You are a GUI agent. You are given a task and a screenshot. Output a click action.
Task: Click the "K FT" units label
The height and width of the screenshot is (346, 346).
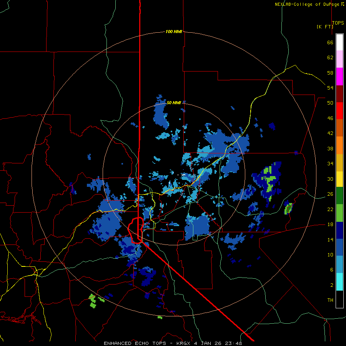tap(325, 27)
